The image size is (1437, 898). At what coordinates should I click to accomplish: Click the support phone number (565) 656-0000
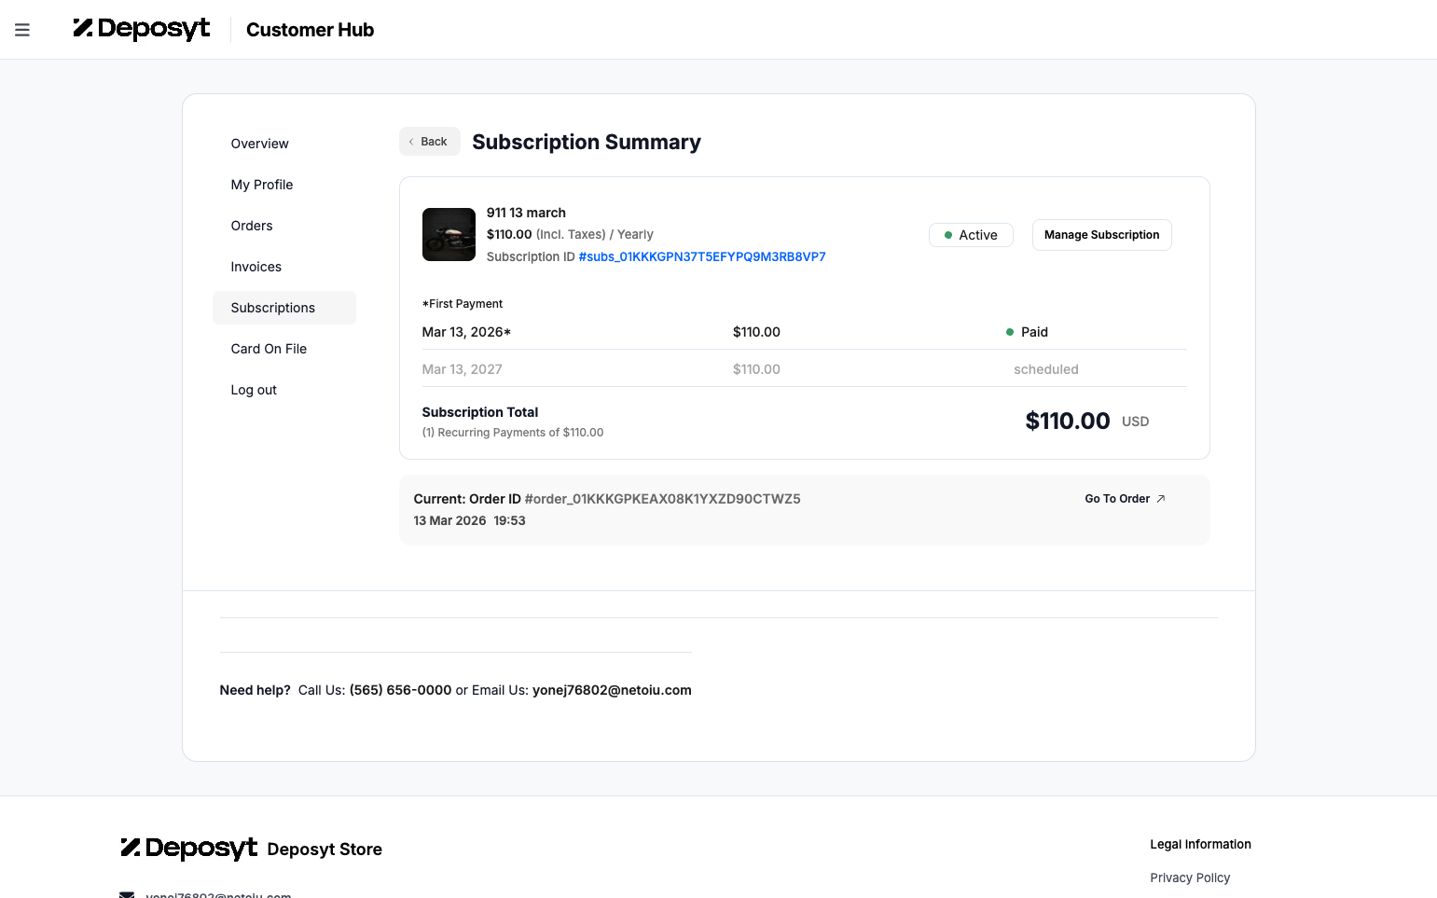point(400,690)
